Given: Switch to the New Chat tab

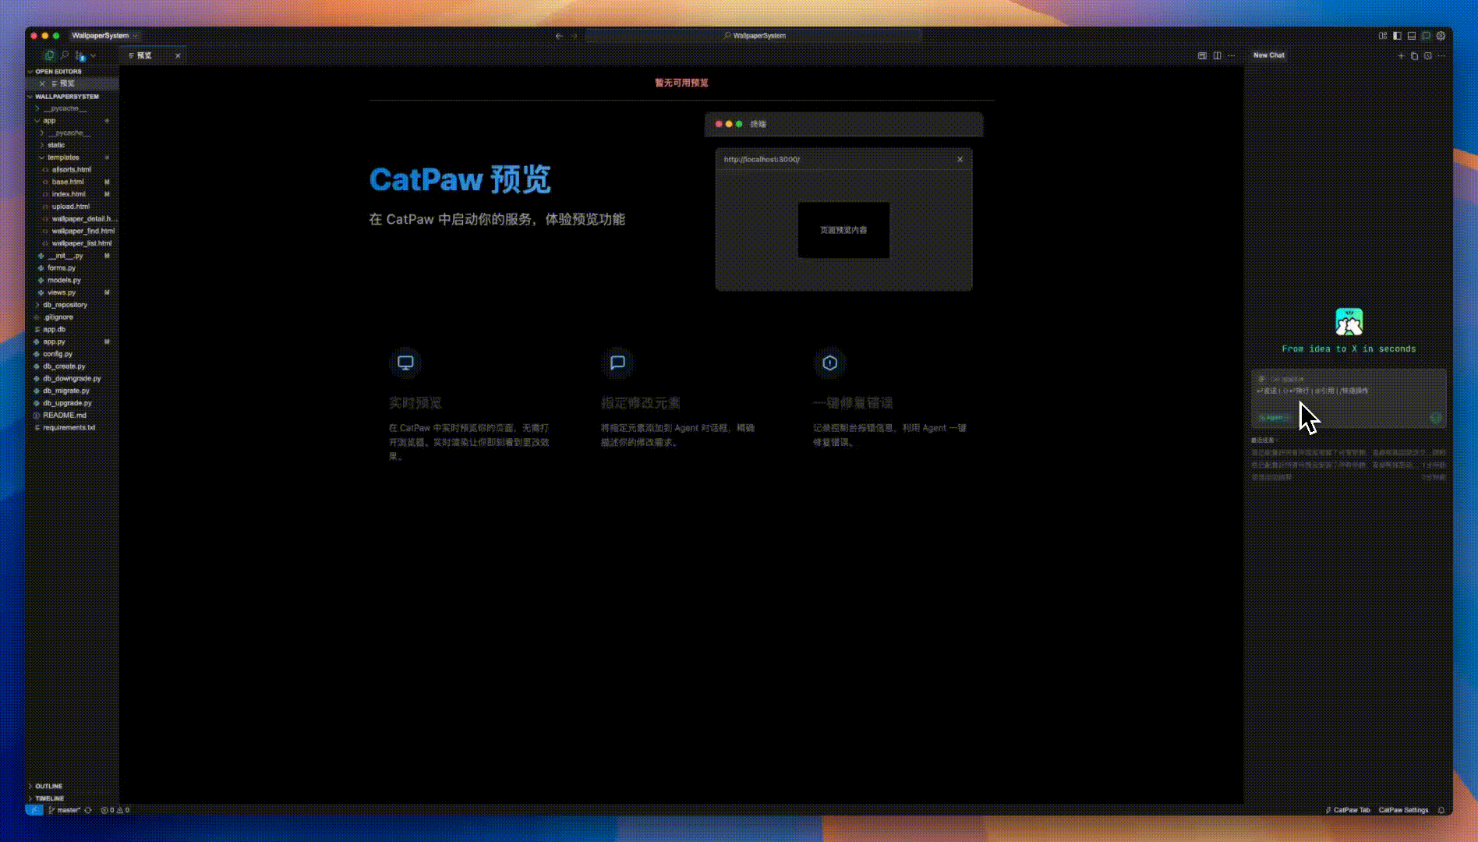Looking at the screenshot, I should click(x=1268, y=55).
